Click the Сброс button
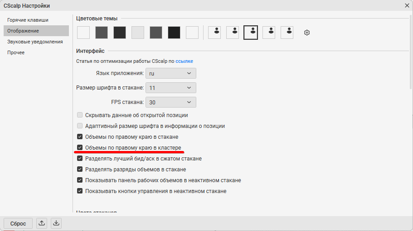413x231 pixels. [x=18, y=223]
